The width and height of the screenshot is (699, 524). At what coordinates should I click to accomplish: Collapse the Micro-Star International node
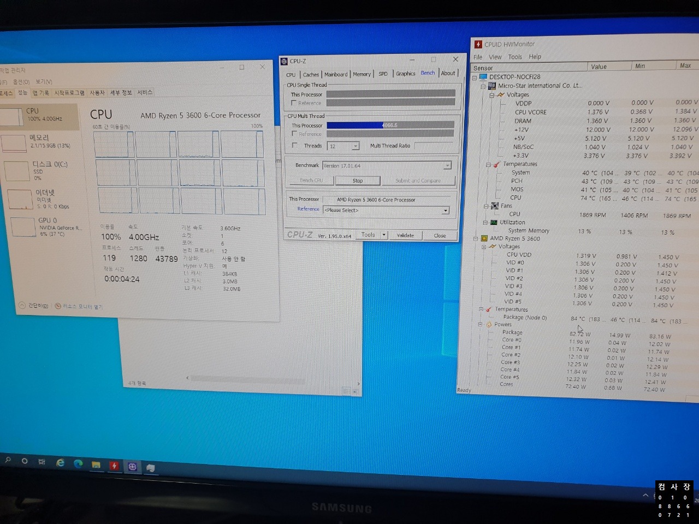point(483,86)
